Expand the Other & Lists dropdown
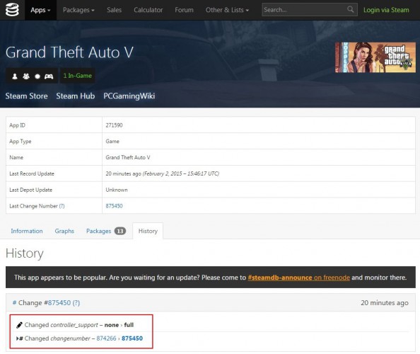 click(x=227, y=10)
